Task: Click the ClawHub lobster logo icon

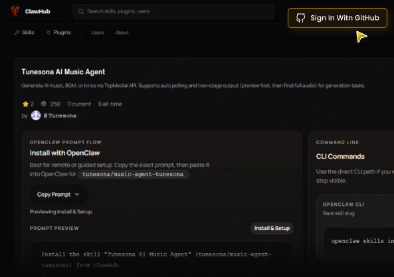Action: click(15, 11)
